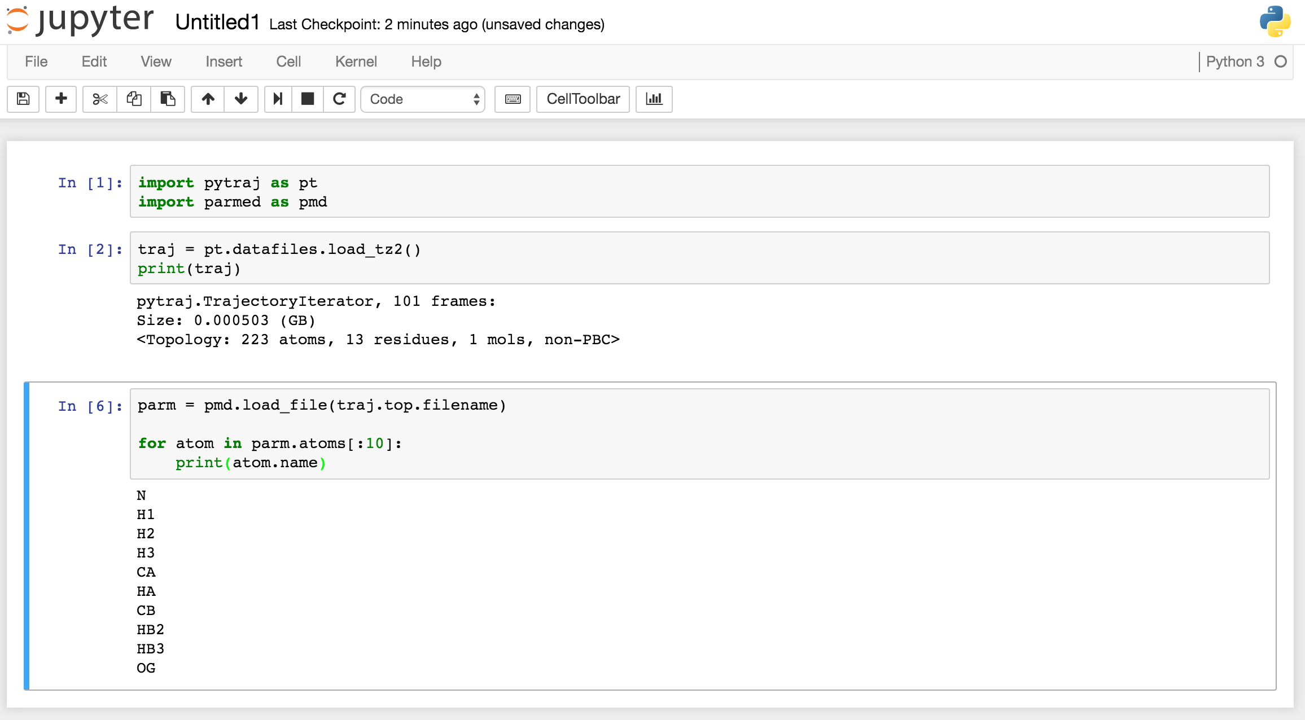Click the add new cell icon

tap(60, 98)
